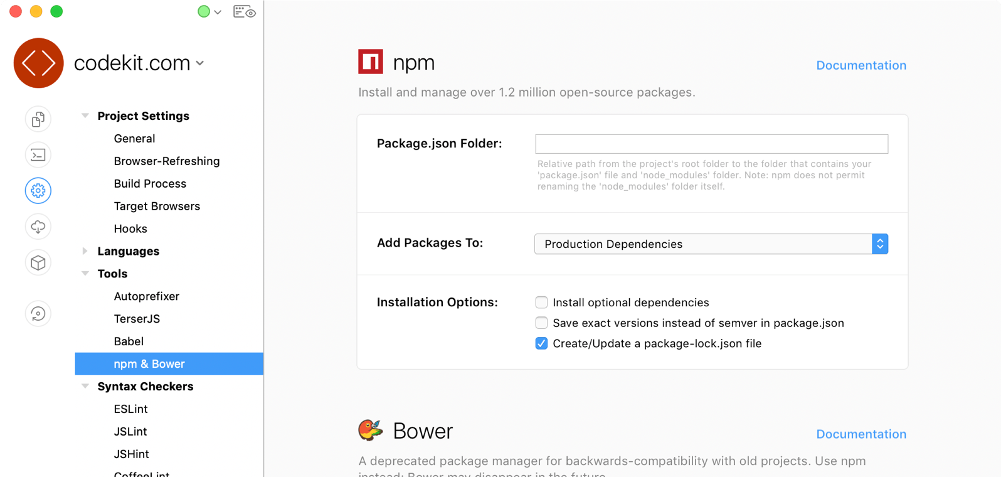Click the green server status indicator
1001x477 pixels.
204,11
